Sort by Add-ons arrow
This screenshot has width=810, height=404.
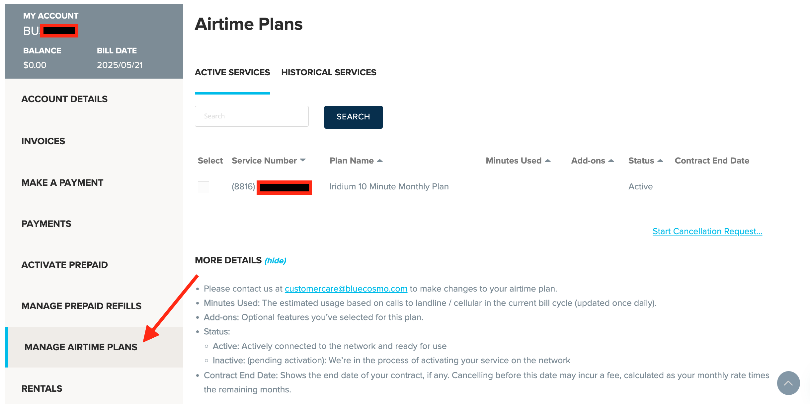coord(611,161)
